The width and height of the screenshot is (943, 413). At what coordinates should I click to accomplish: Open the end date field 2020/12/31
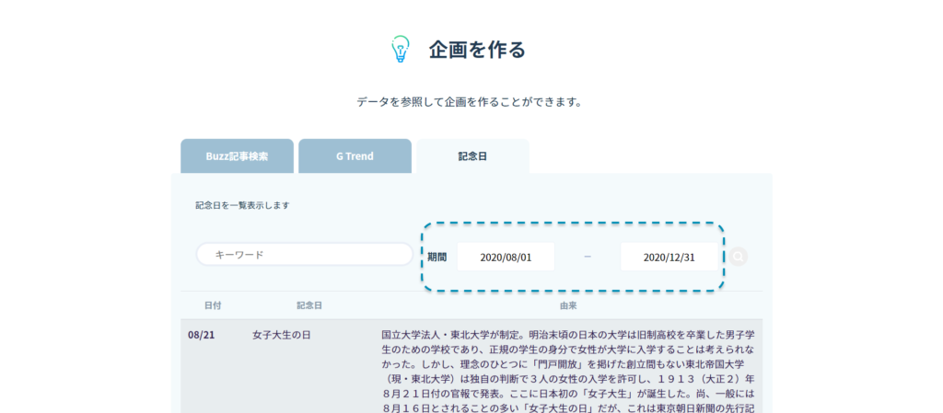coord(669,257)
